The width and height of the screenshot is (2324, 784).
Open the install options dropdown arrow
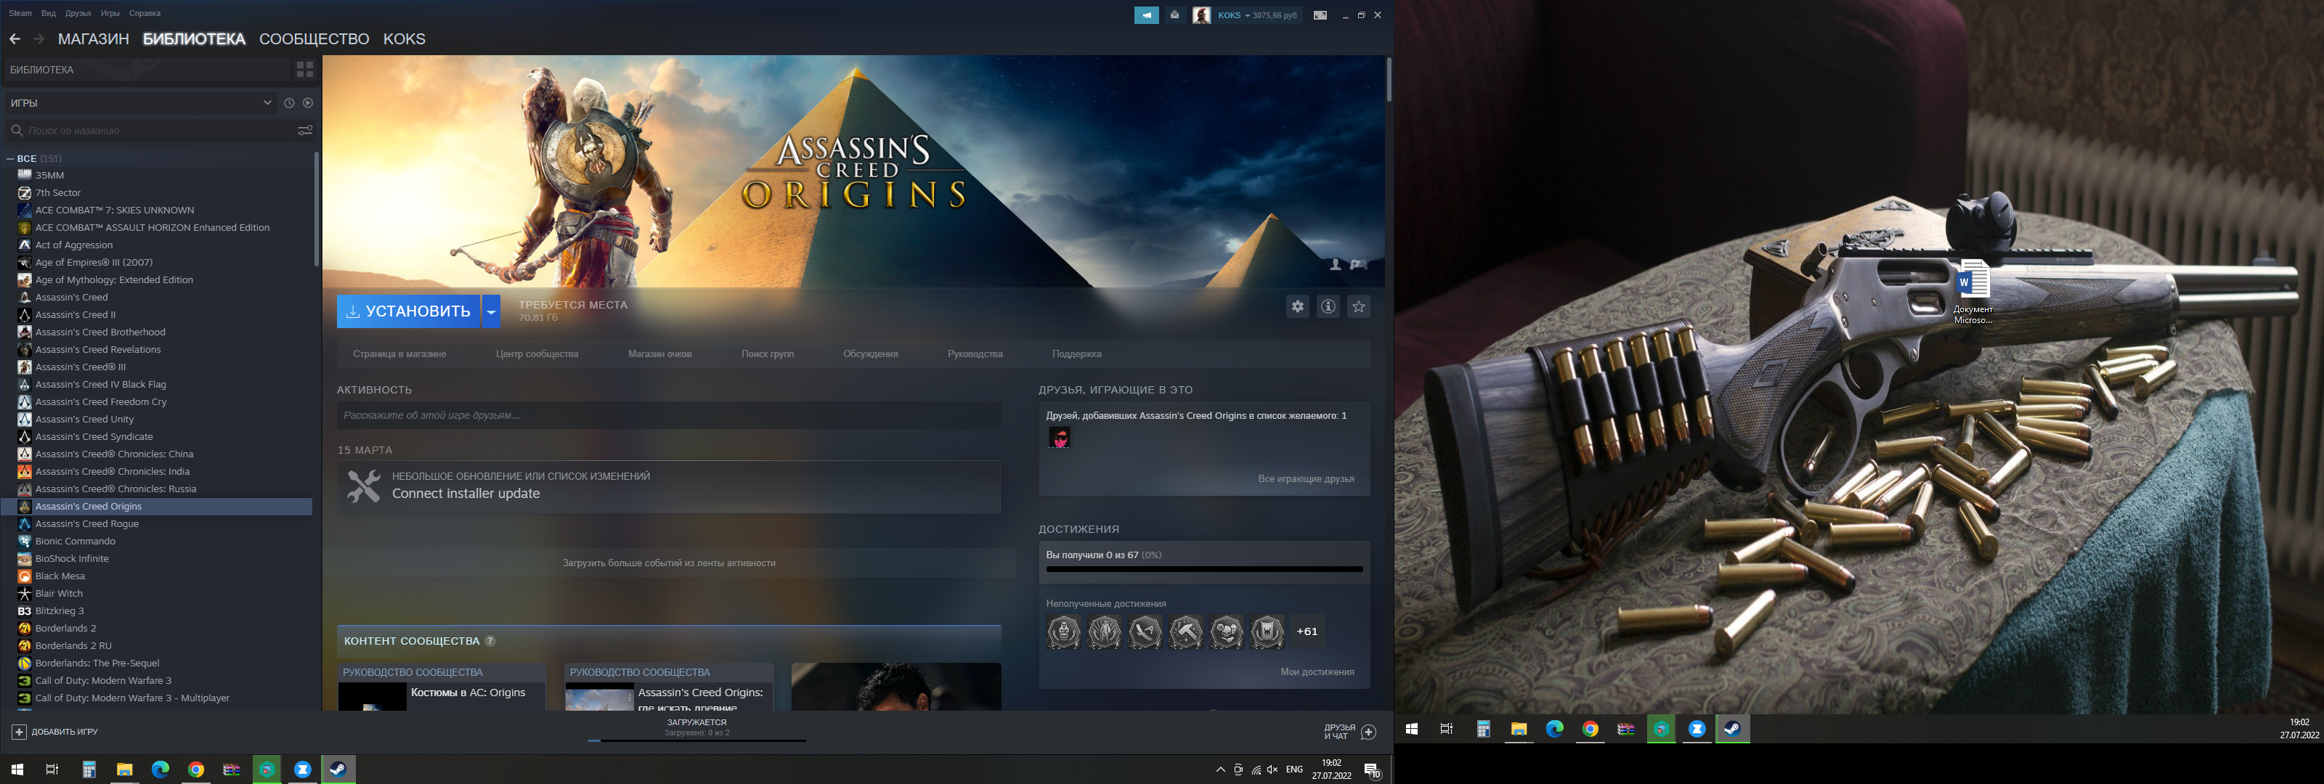click(x=491, y=311)
